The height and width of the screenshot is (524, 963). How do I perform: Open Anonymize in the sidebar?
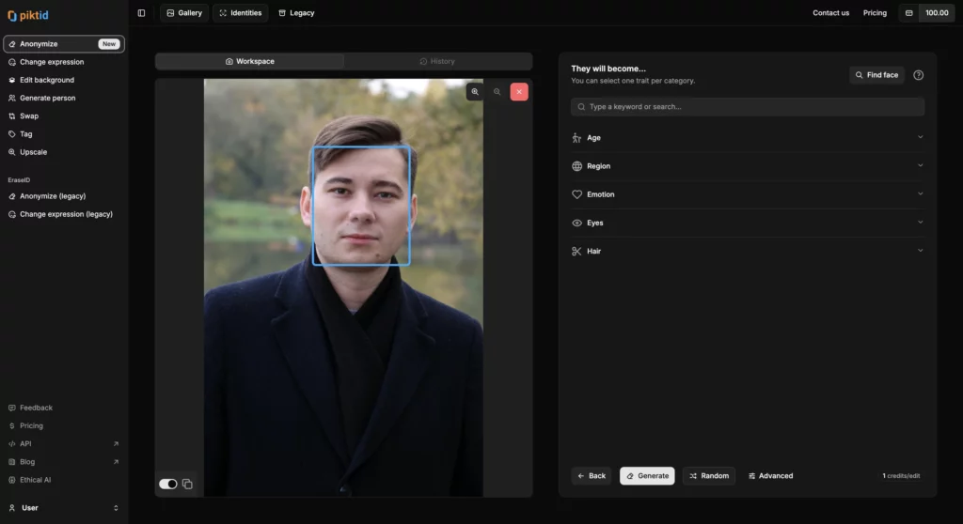[x=64, y=44]
